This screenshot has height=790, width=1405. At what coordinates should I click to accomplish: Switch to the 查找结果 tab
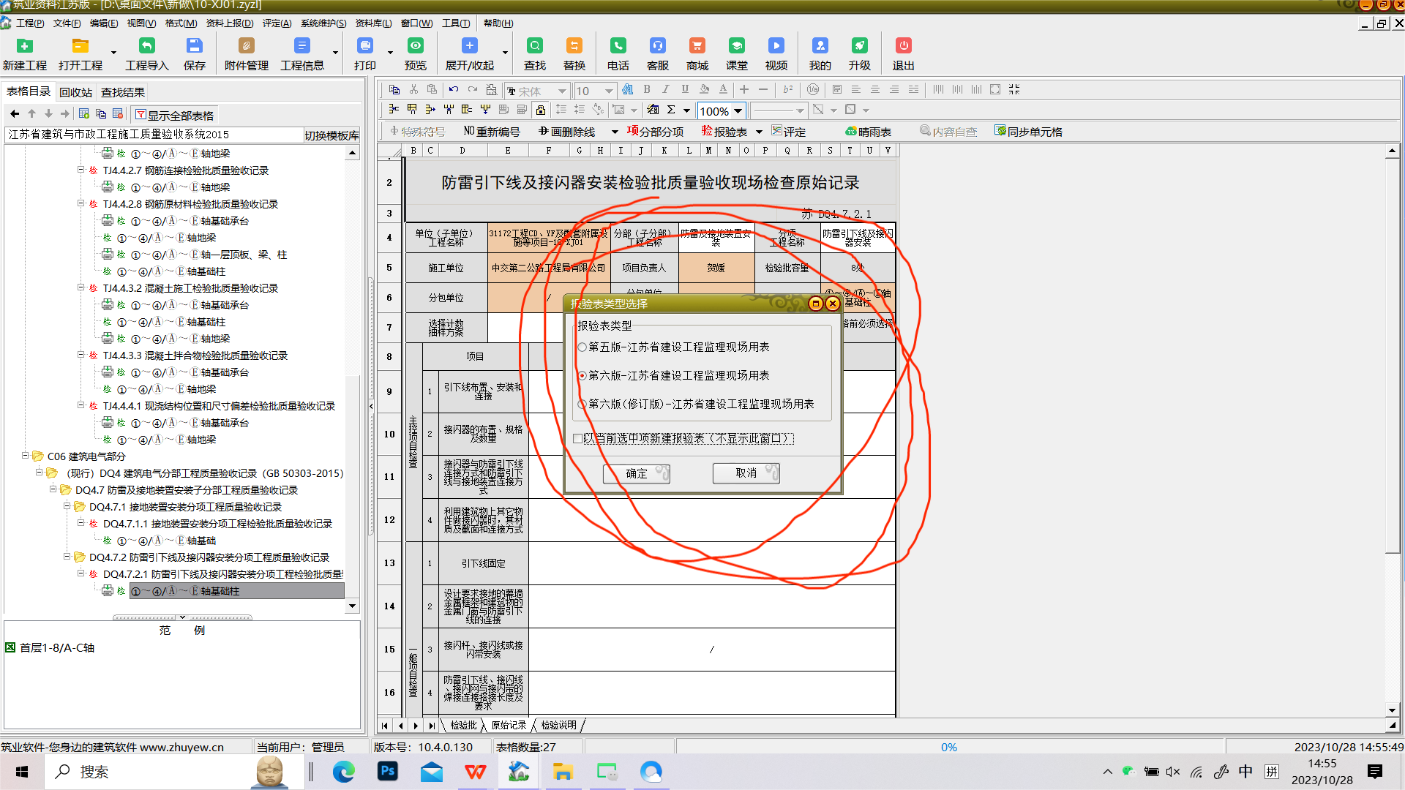tap(123, 92)
